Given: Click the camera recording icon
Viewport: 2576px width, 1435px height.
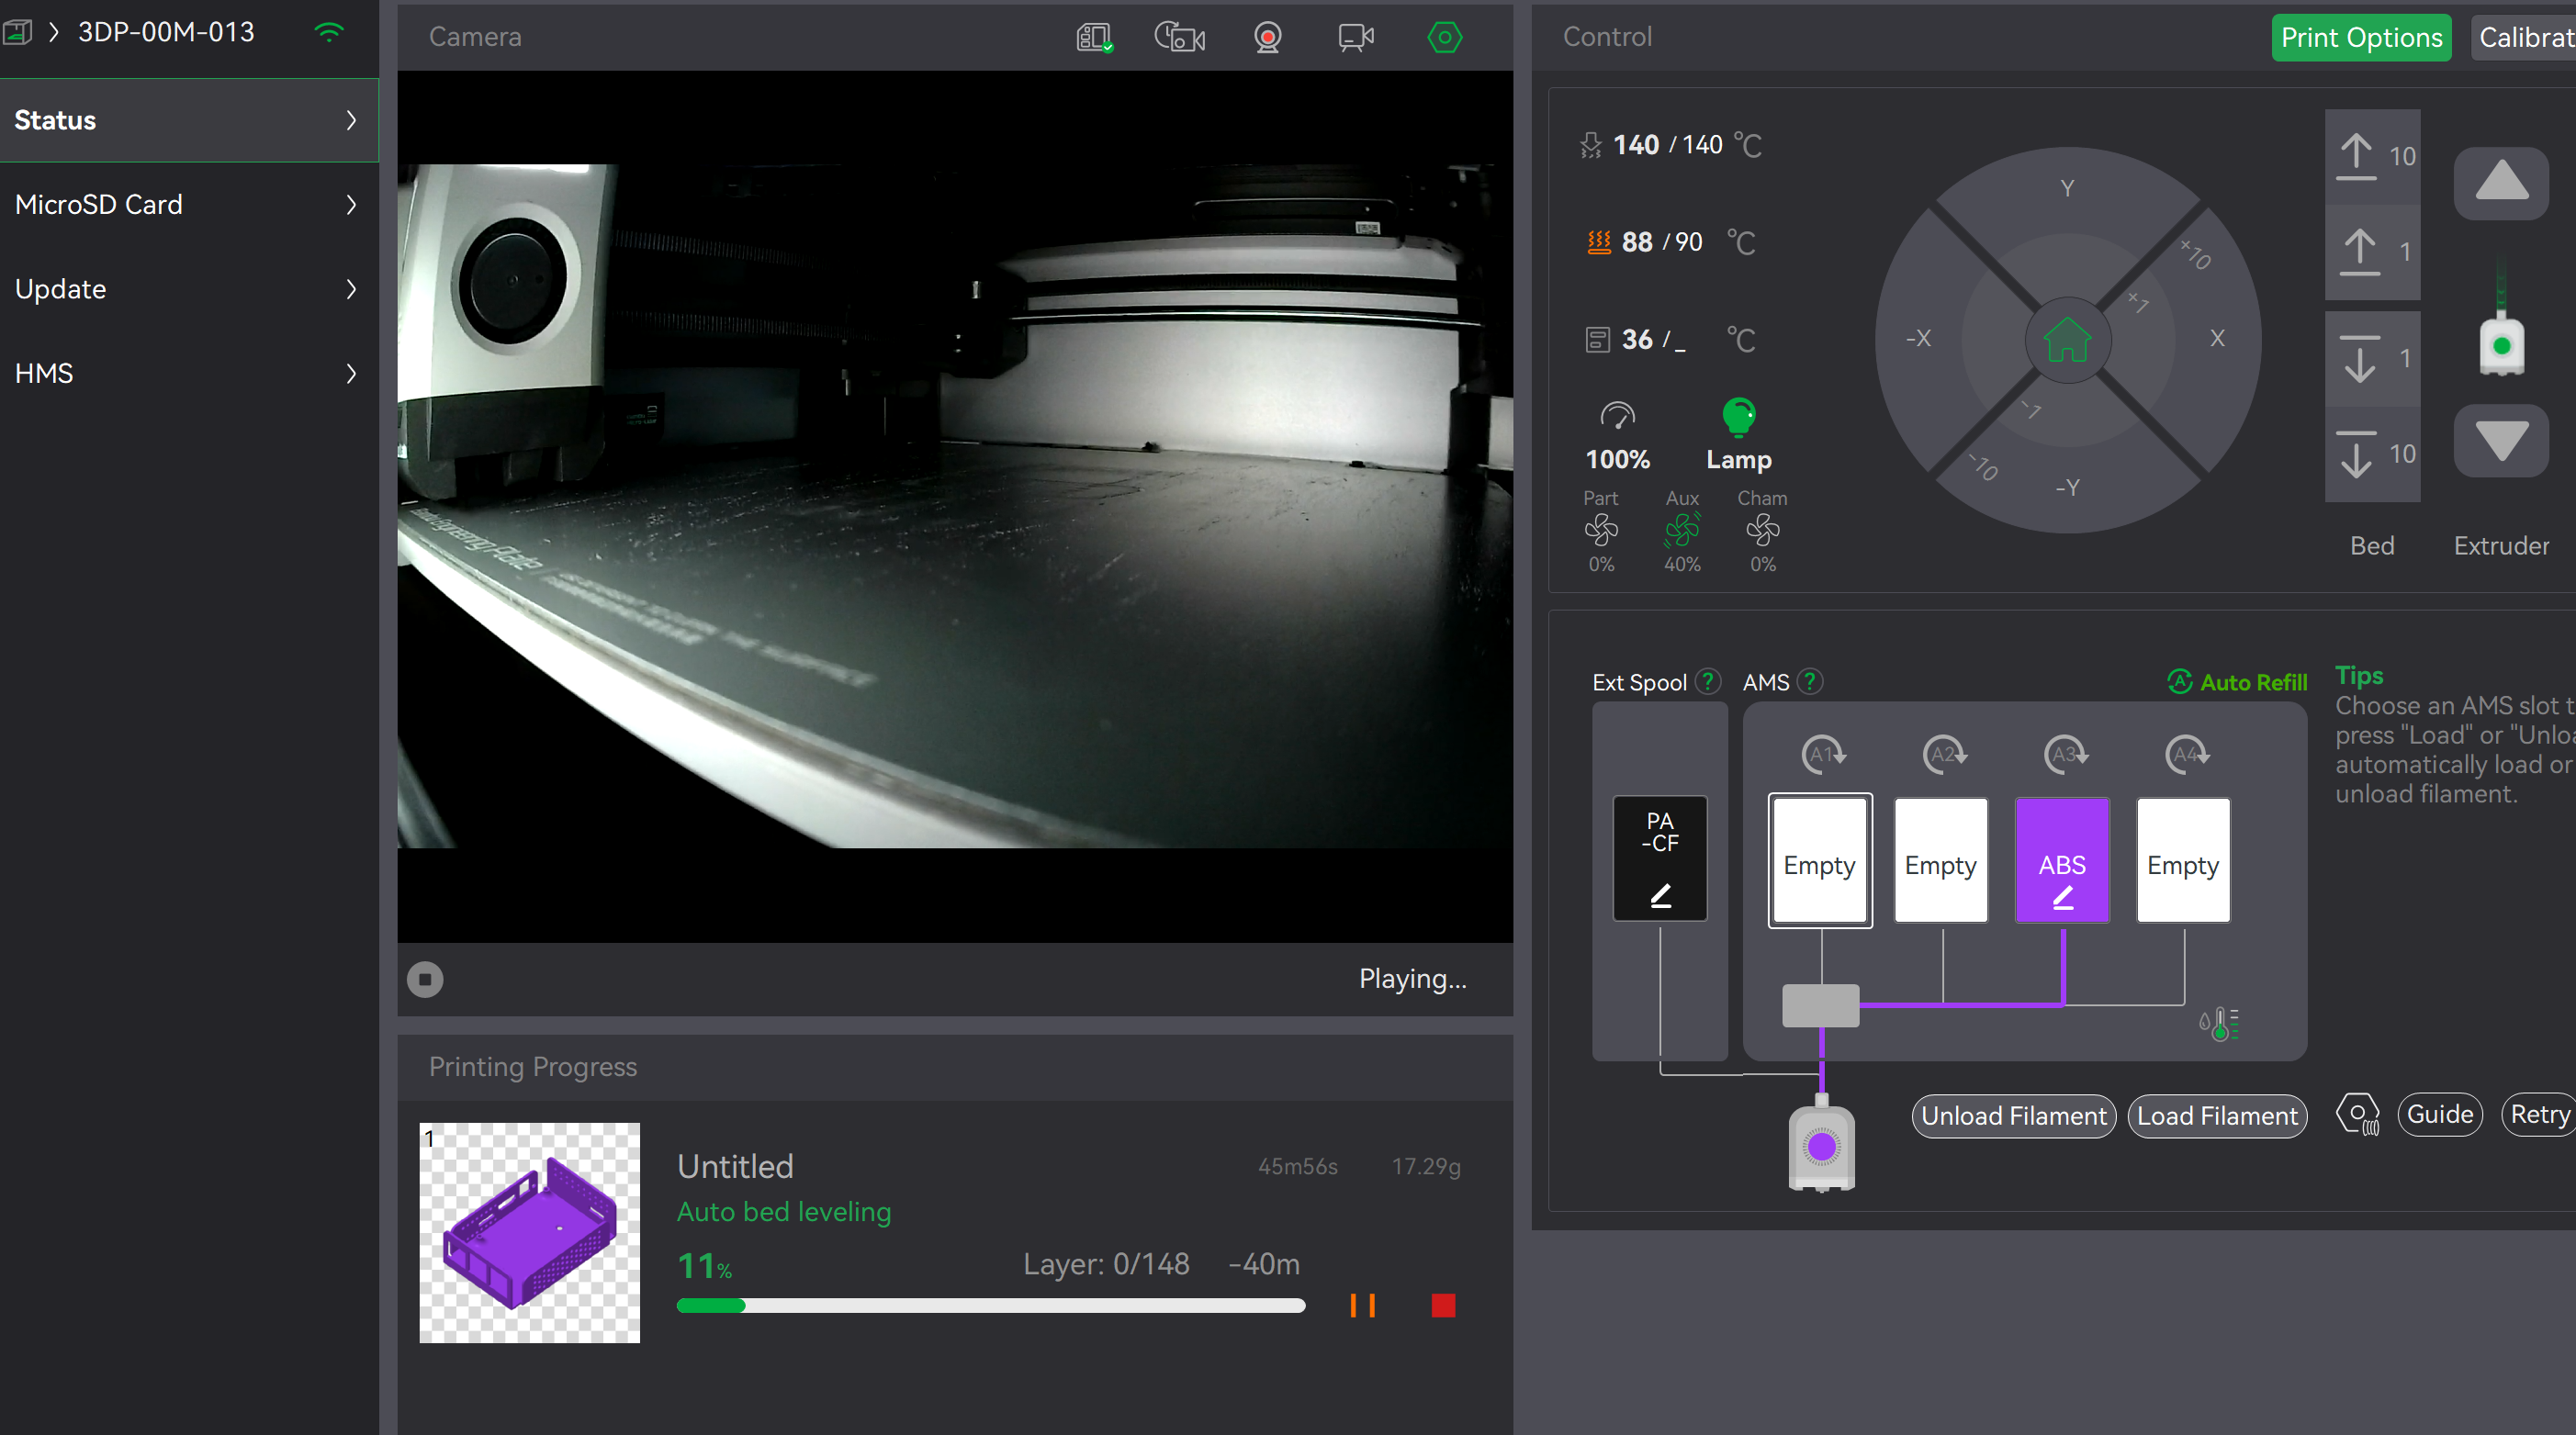Looking at the screenshot, I should pyautogui.click(x=1267, y=38).
